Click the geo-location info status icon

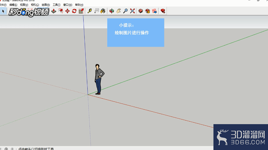coord(6,149)
